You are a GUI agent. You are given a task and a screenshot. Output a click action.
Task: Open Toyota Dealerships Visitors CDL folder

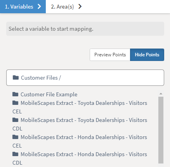80,124
